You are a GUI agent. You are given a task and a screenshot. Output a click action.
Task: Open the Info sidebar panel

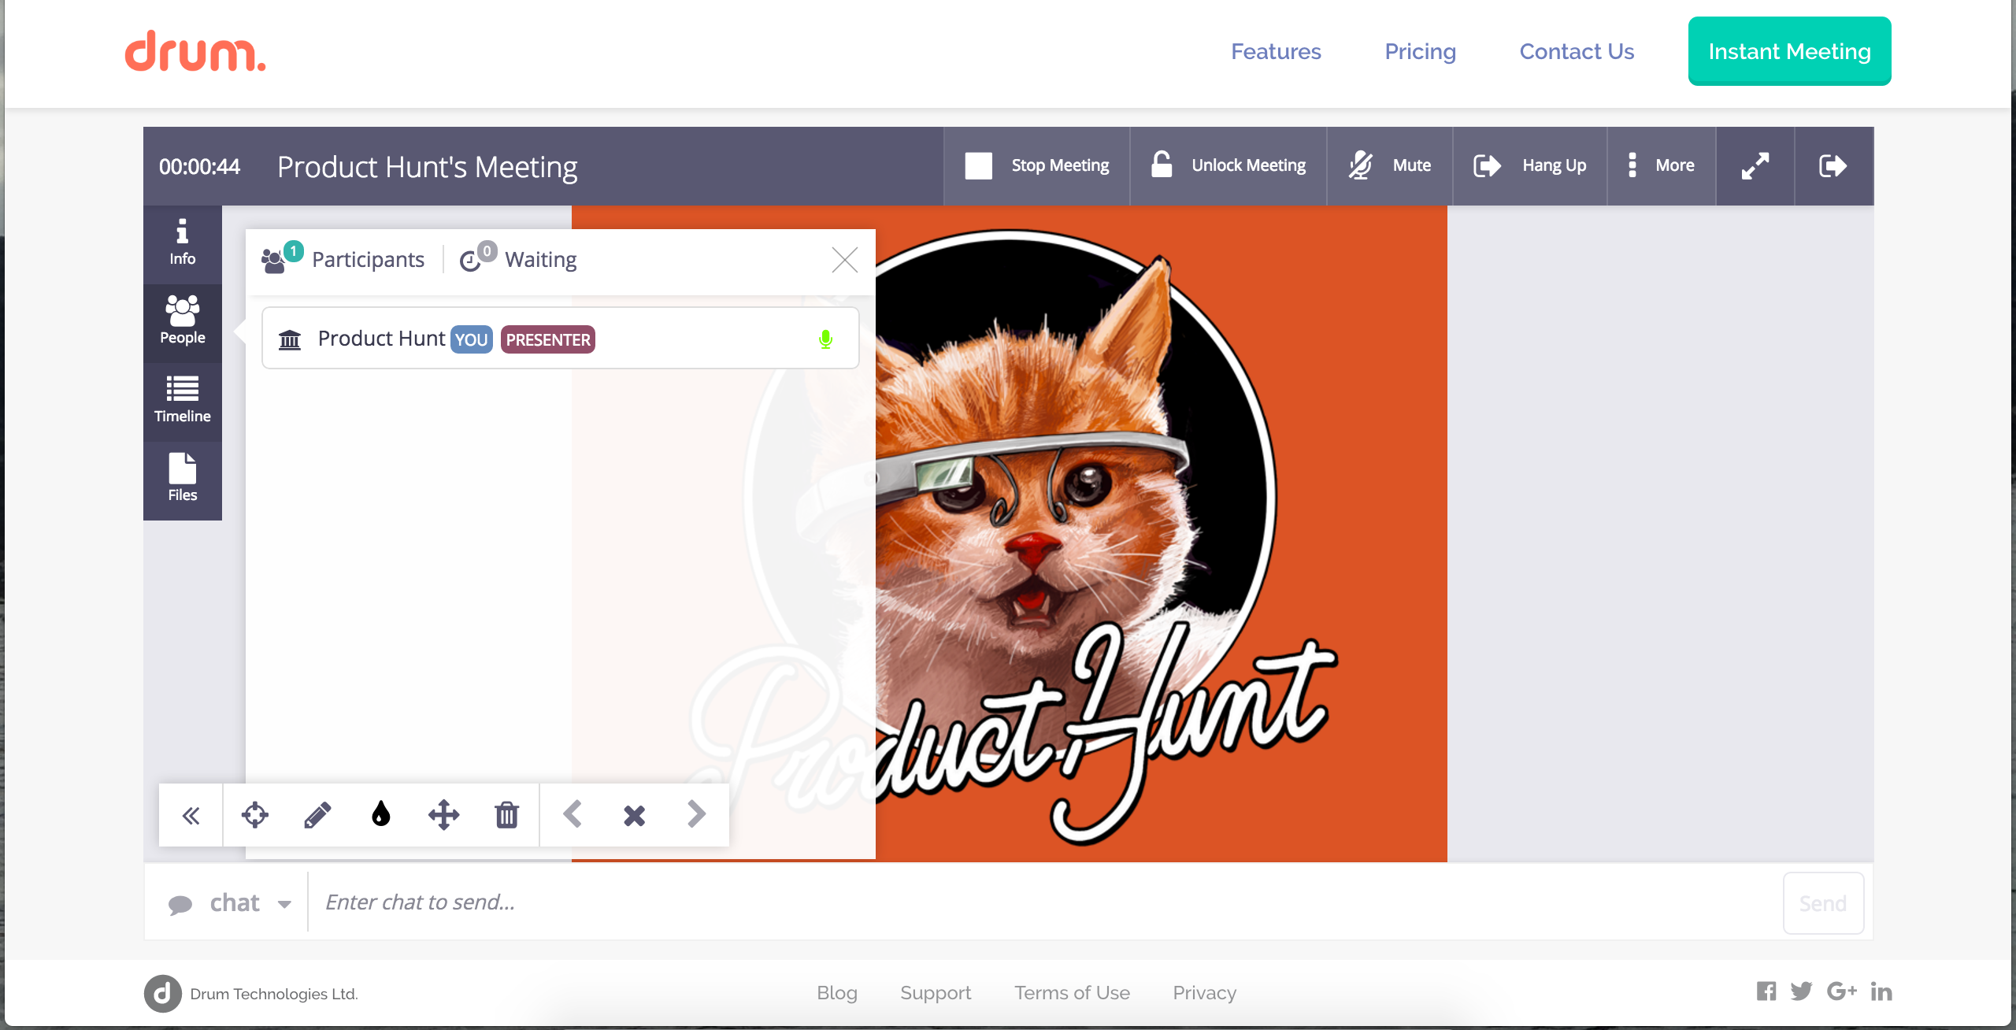pos(182,243)
